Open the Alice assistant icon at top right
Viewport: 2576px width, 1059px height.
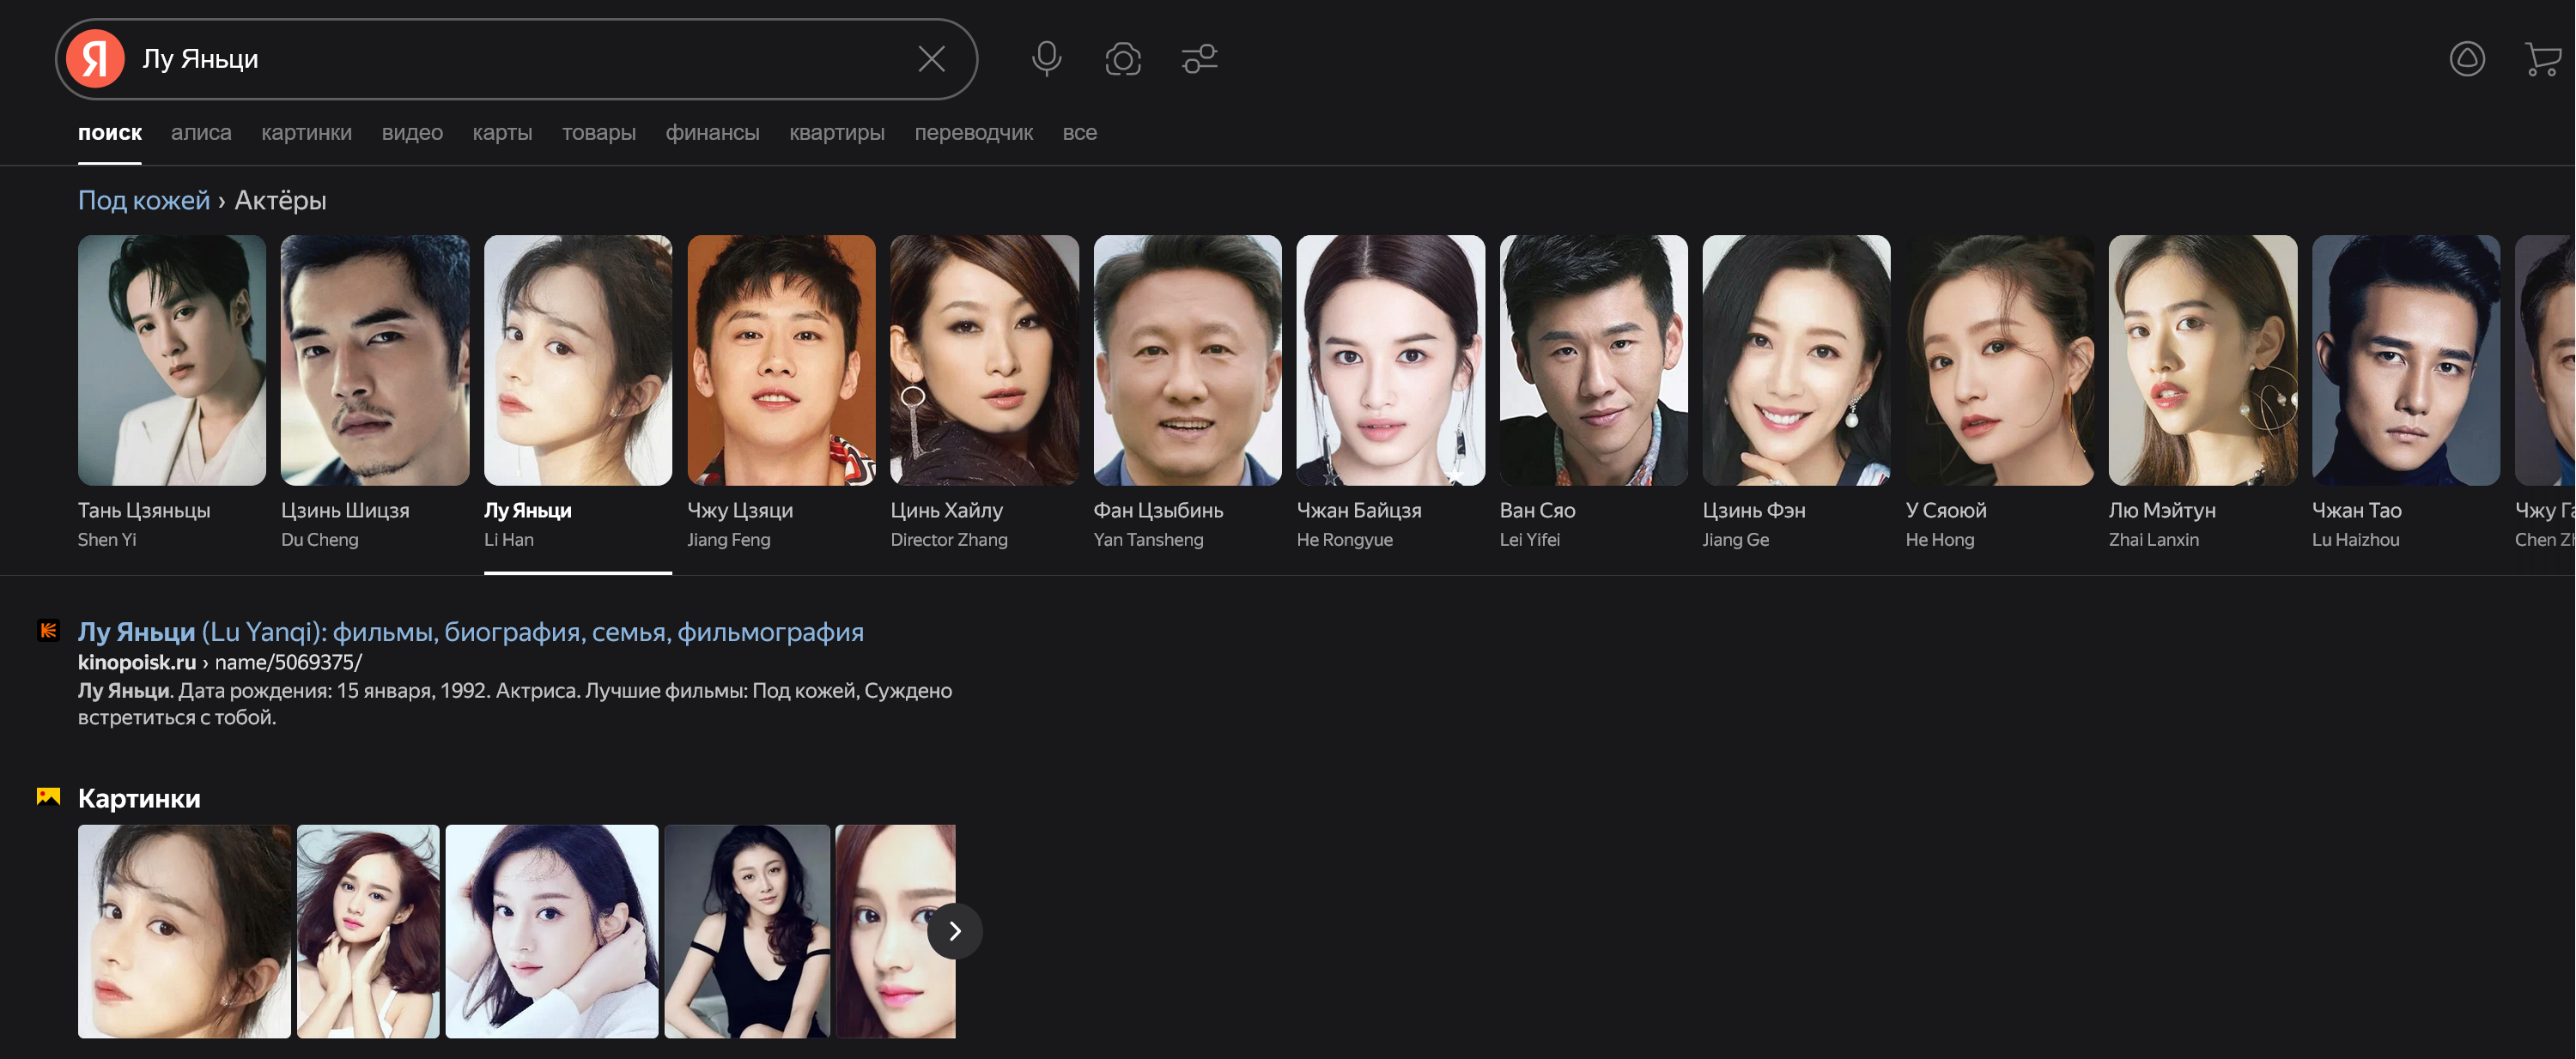coord(2466,59)
